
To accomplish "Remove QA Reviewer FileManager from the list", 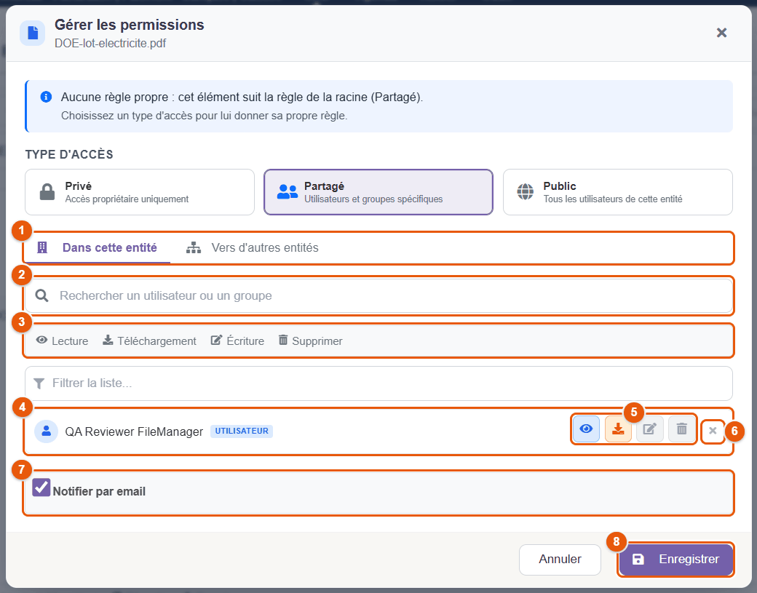I will (713, 431).
